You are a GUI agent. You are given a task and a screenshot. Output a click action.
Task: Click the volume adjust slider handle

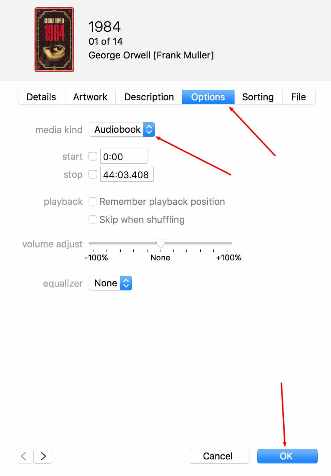(161, 244)
